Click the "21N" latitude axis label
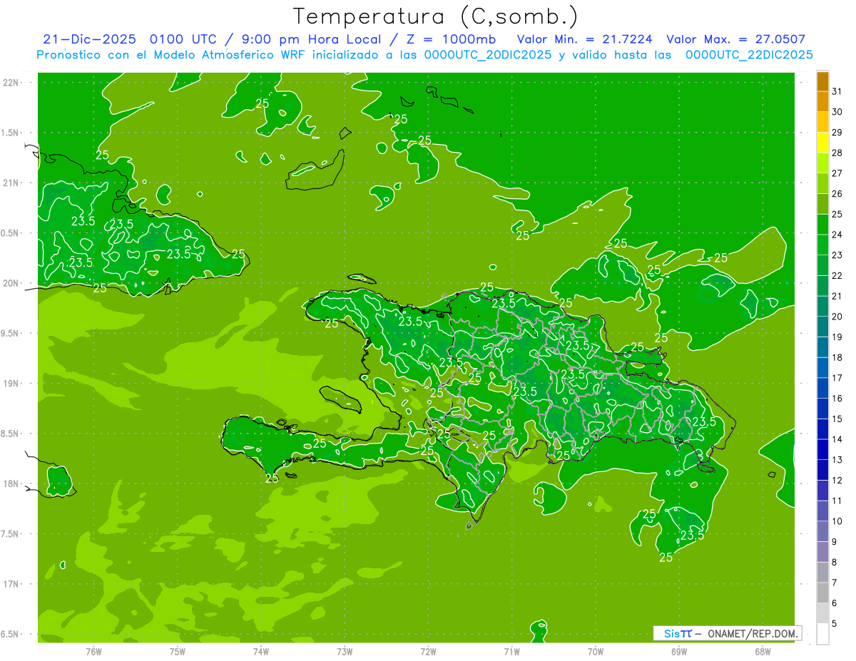Screen dimensions: 856x661 click(12, 183)
